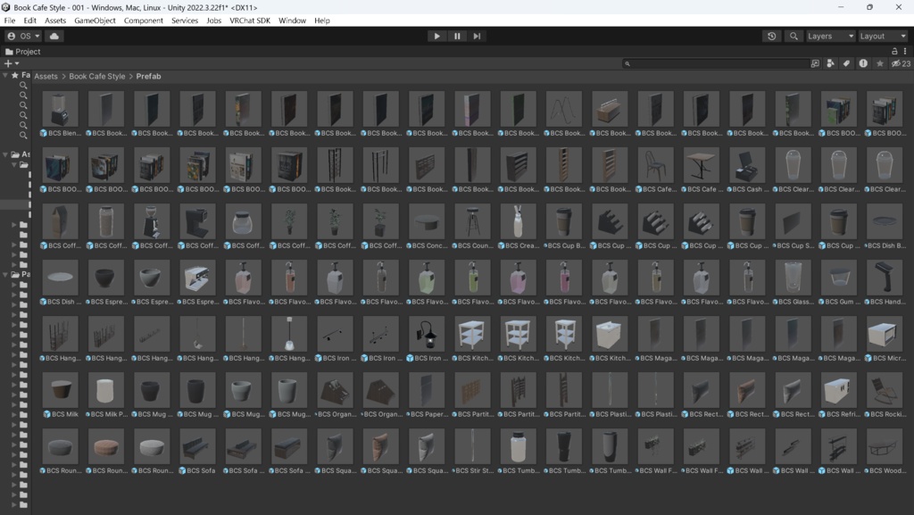Open the plus Create asset dropdown
Image resolution: width=914 pixels, height=515 pixels.
click(x=12, y=63)
